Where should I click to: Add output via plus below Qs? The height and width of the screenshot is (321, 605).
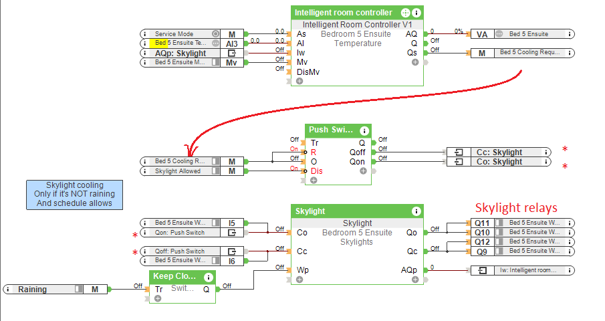click(x=415, y=62)
